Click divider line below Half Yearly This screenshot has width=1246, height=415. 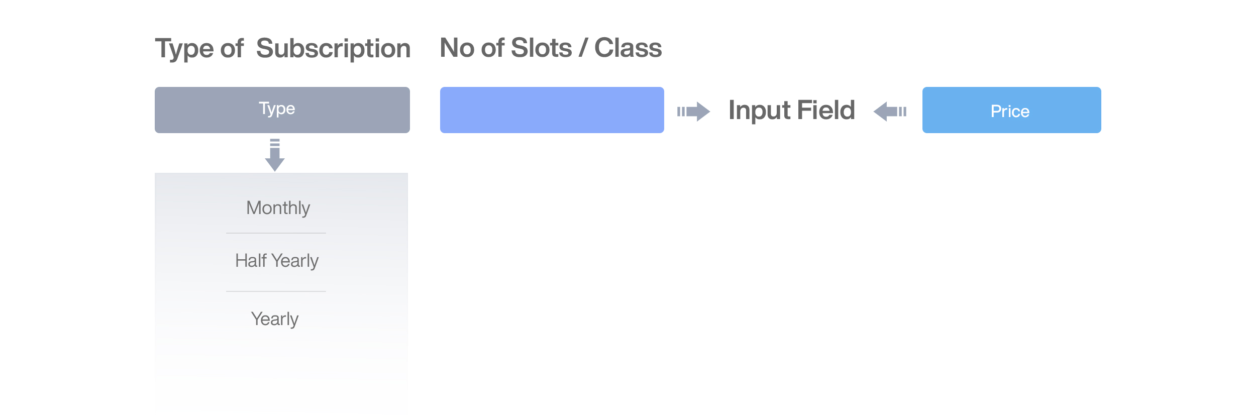point(276,291)
